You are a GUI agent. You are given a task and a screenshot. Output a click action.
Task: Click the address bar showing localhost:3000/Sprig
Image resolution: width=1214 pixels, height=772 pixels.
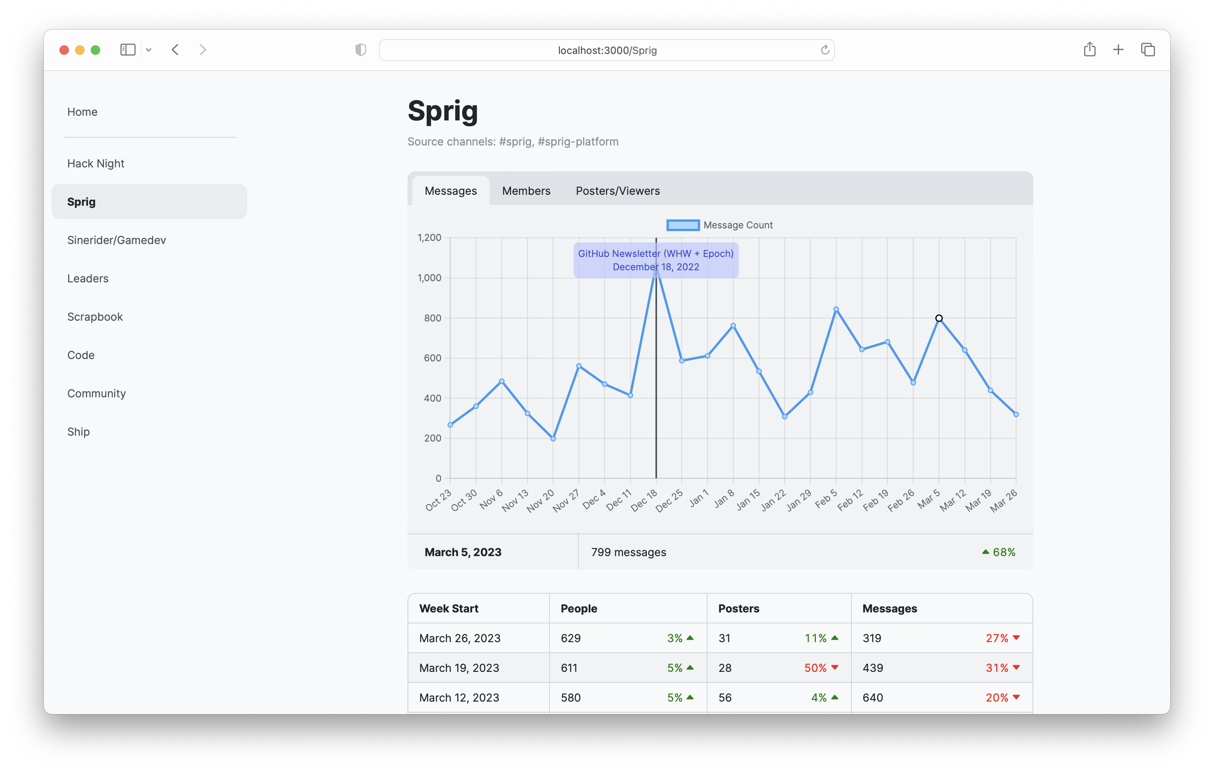[x=607, y=50]
